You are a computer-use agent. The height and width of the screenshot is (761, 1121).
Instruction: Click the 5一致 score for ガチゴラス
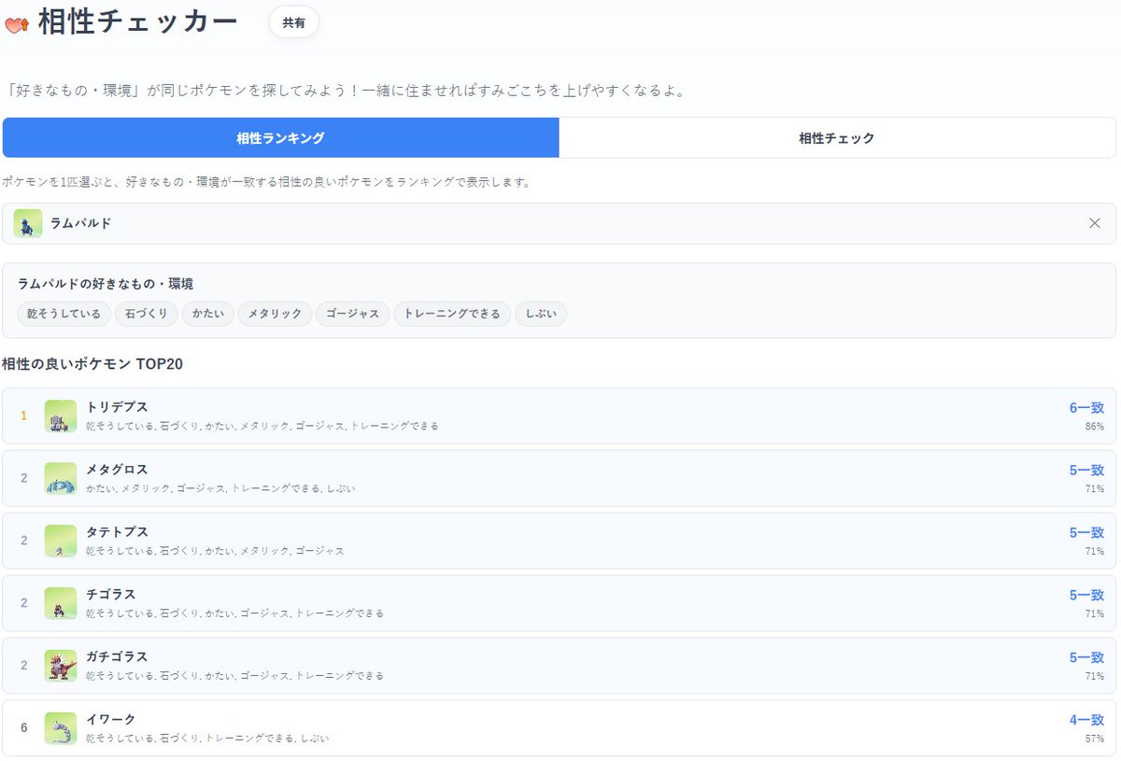point(1086,658)
